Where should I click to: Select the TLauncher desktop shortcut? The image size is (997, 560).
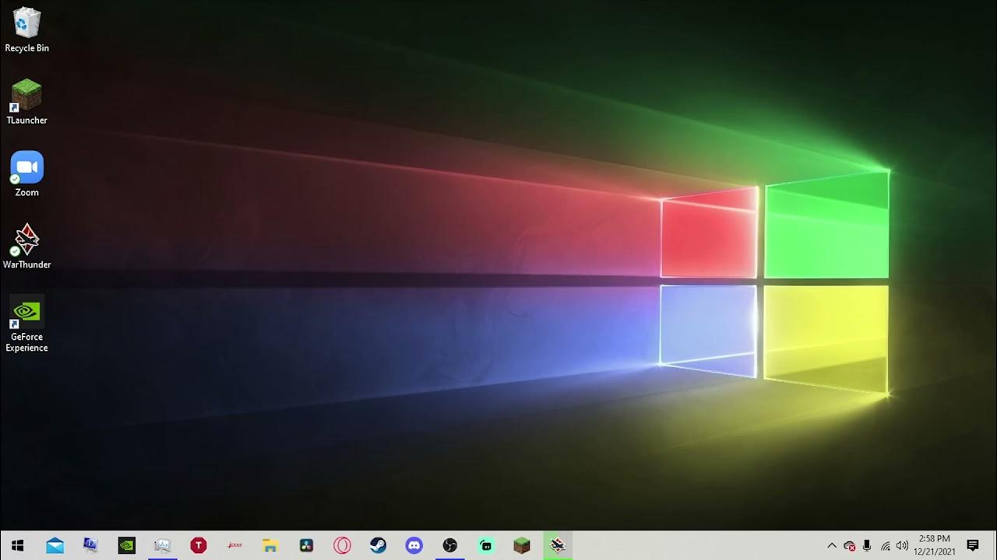click(26, 103)
